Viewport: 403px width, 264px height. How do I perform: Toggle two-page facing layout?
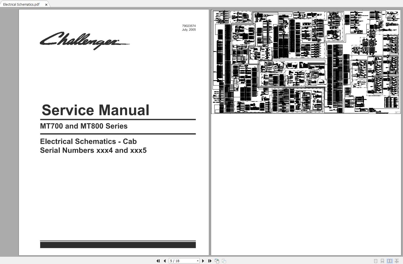click(x=390, y=261)
